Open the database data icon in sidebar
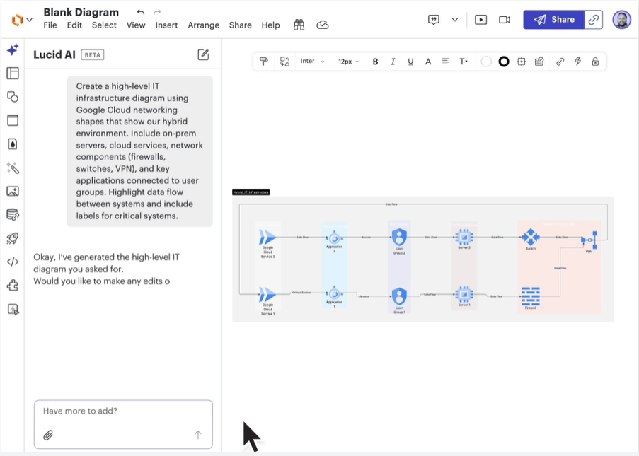Screen dimensions: 639x456 [13, 215]
